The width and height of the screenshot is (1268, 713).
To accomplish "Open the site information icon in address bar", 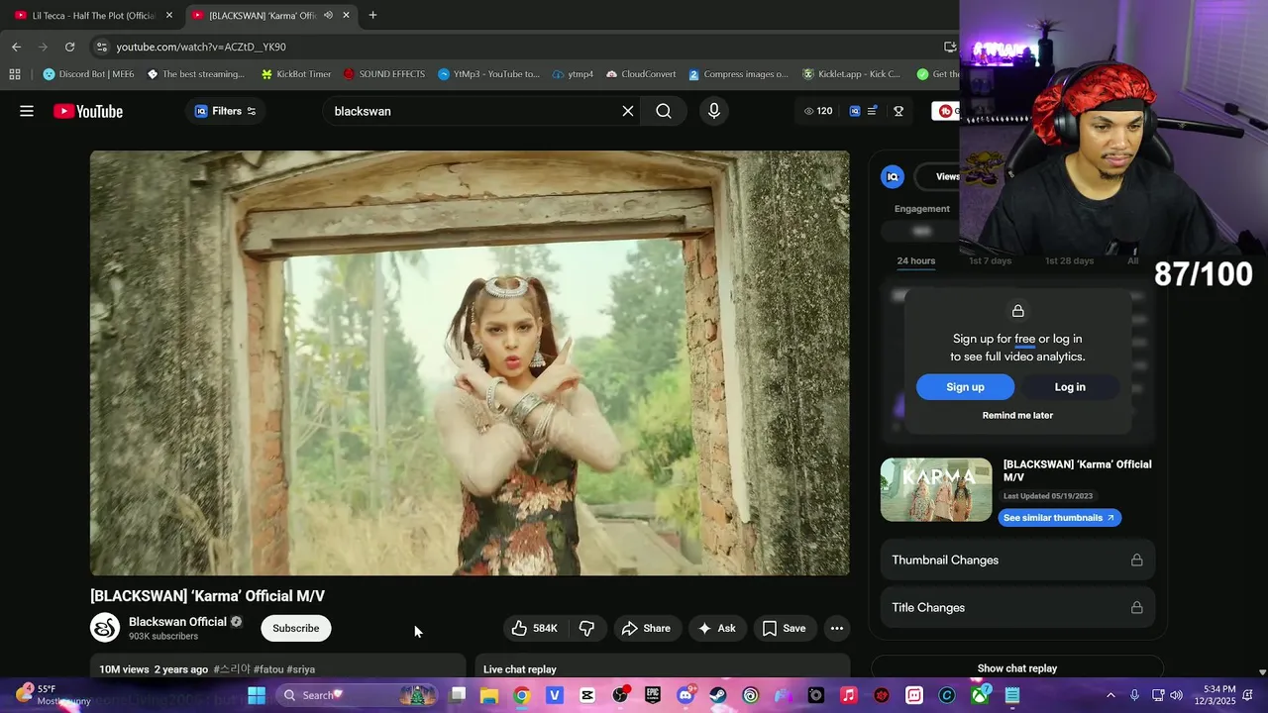I will pos(101,47).
